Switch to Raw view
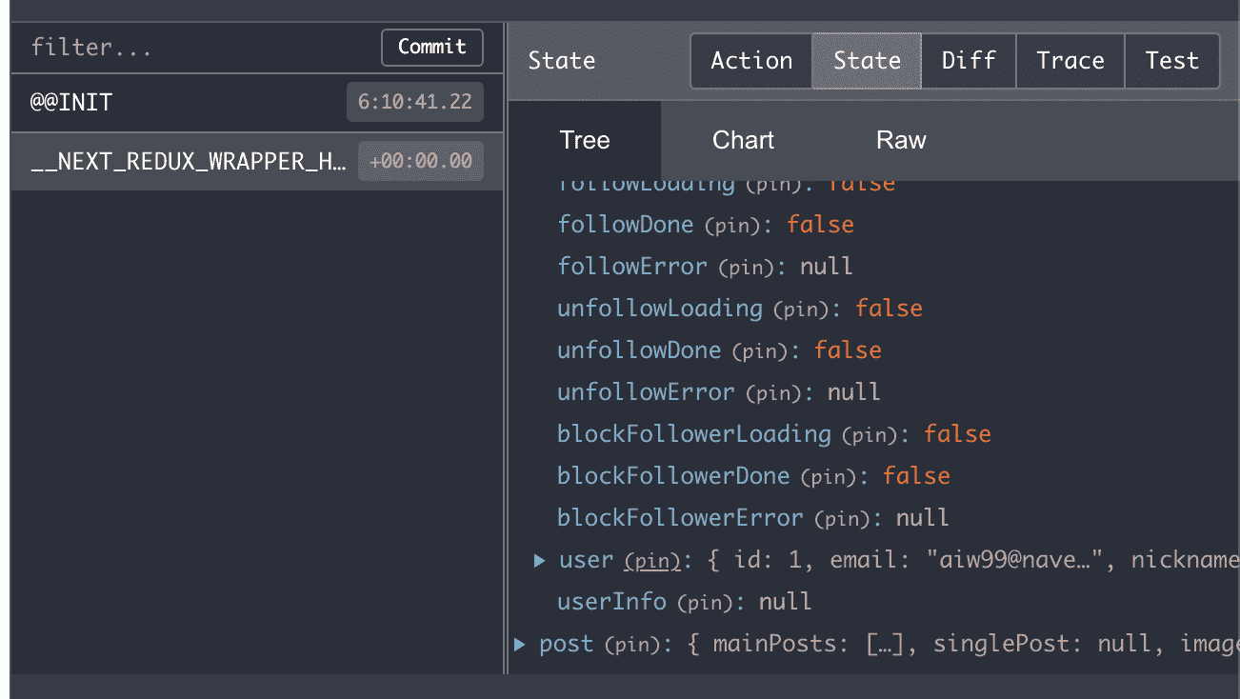 point(901,141)
